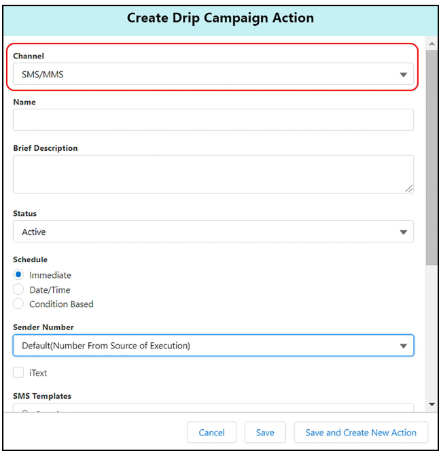Expand the Status dropdown set to Active
The image size is (439, 451).
[x=204, y=232]
